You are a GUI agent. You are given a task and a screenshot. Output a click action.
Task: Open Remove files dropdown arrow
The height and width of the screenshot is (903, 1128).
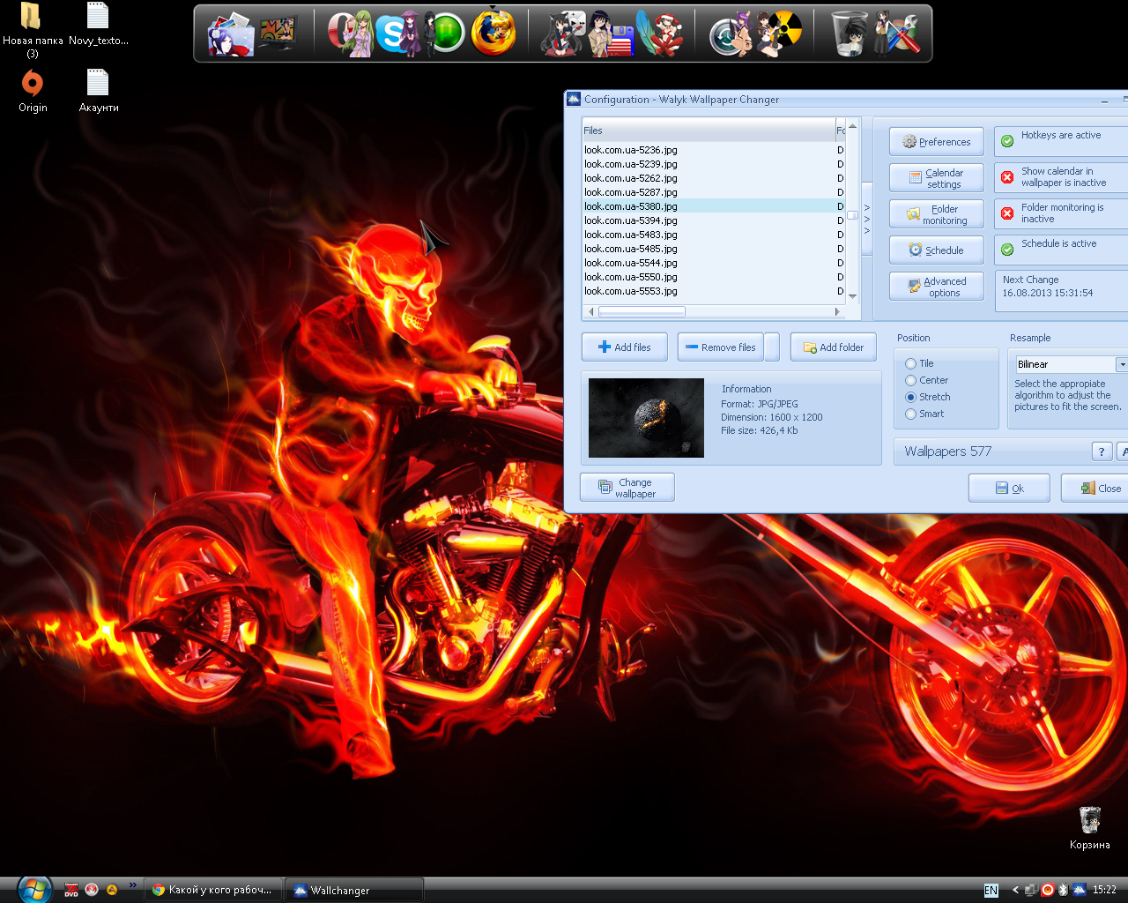(x=772, y=347)
